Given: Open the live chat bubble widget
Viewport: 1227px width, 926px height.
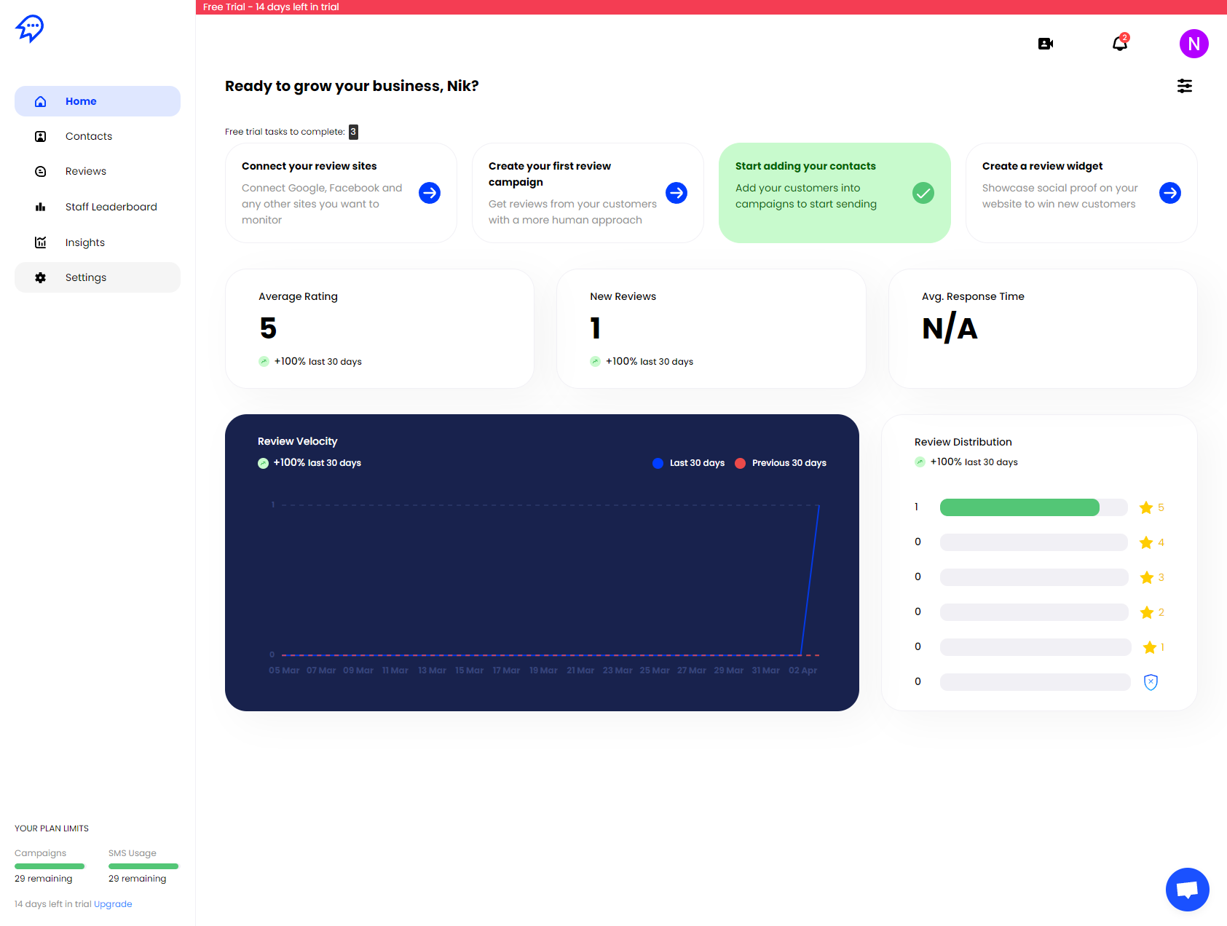Looking at the screenshot, I should pos(1188,890).
